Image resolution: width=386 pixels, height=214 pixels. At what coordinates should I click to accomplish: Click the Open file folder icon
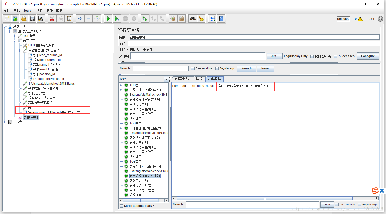pyautogui.click(x=24, y=19)
